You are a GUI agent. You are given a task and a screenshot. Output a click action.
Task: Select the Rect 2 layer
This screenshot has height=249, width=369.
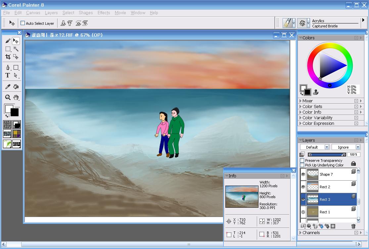(325, 187)
